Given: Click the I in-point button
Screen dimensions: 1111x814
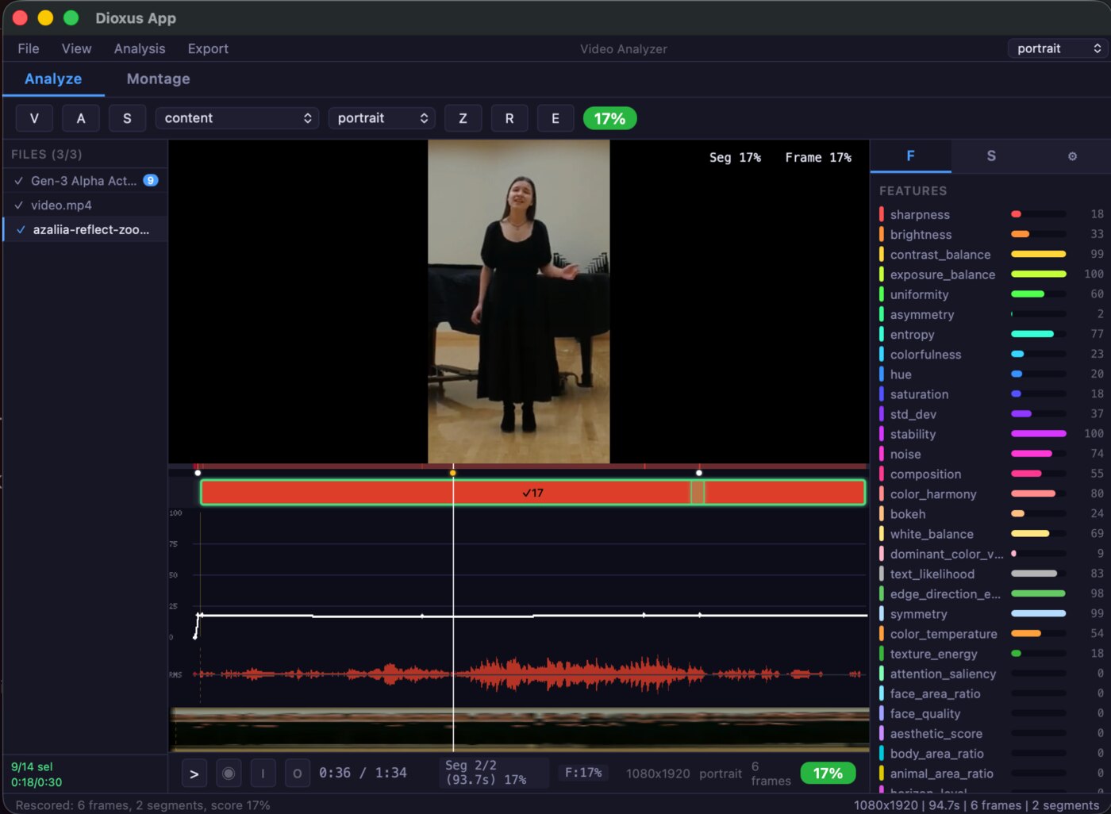Looking at the screenshot, I should [263, 774].
